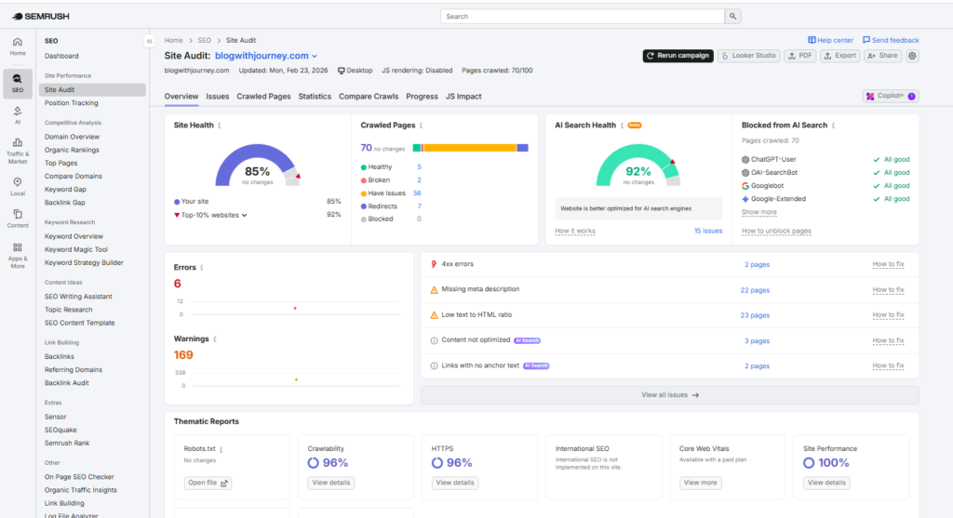Open the Progress tab
The image size is (953, 518).
[422, 97]
